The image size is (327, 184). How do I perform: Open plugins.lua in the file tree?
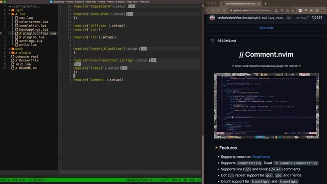[34, 37]
